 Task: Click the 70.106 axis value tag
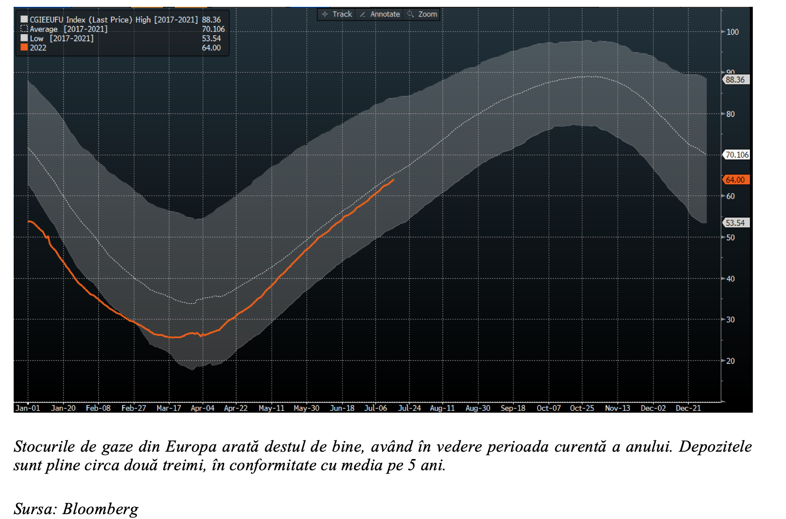[736, 155]
